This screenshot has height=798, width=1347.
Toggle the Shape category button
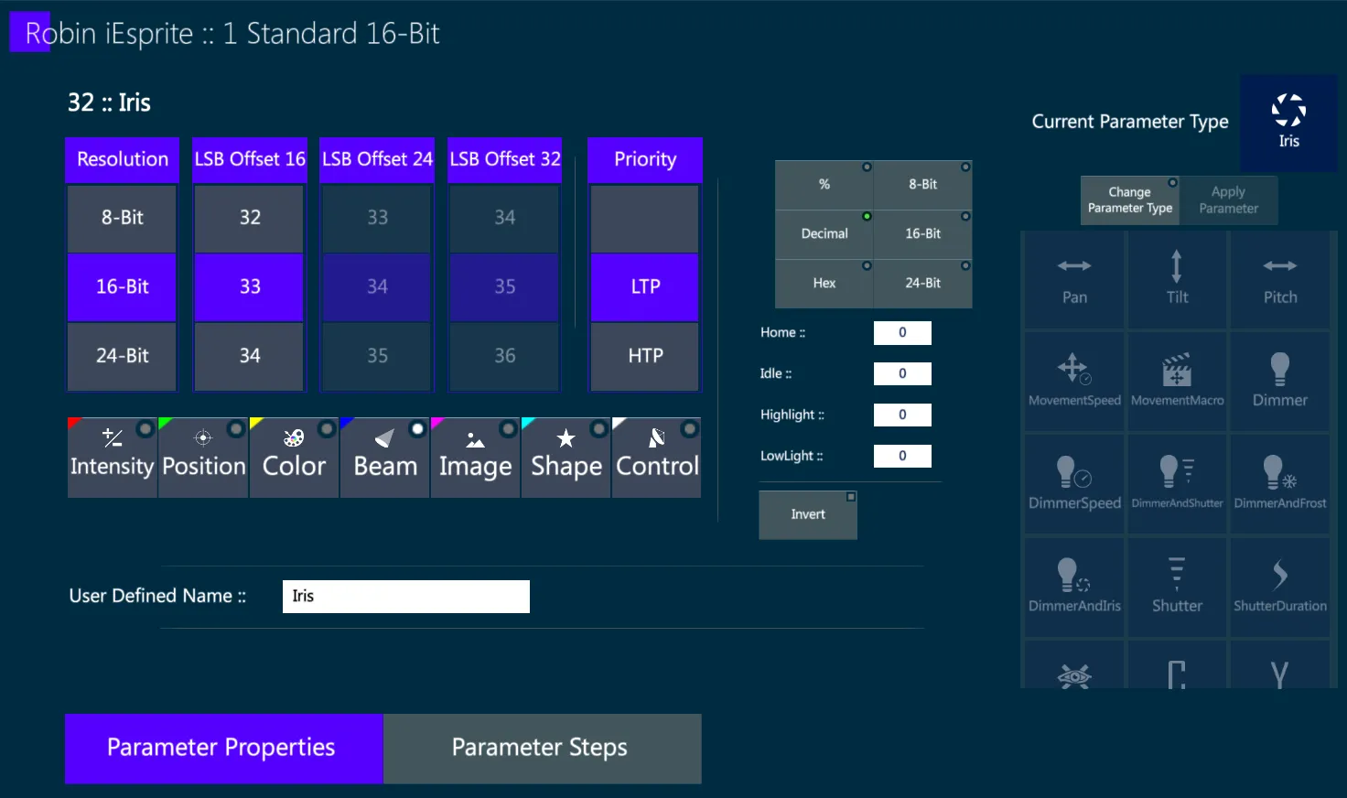[x=566, y=458]
